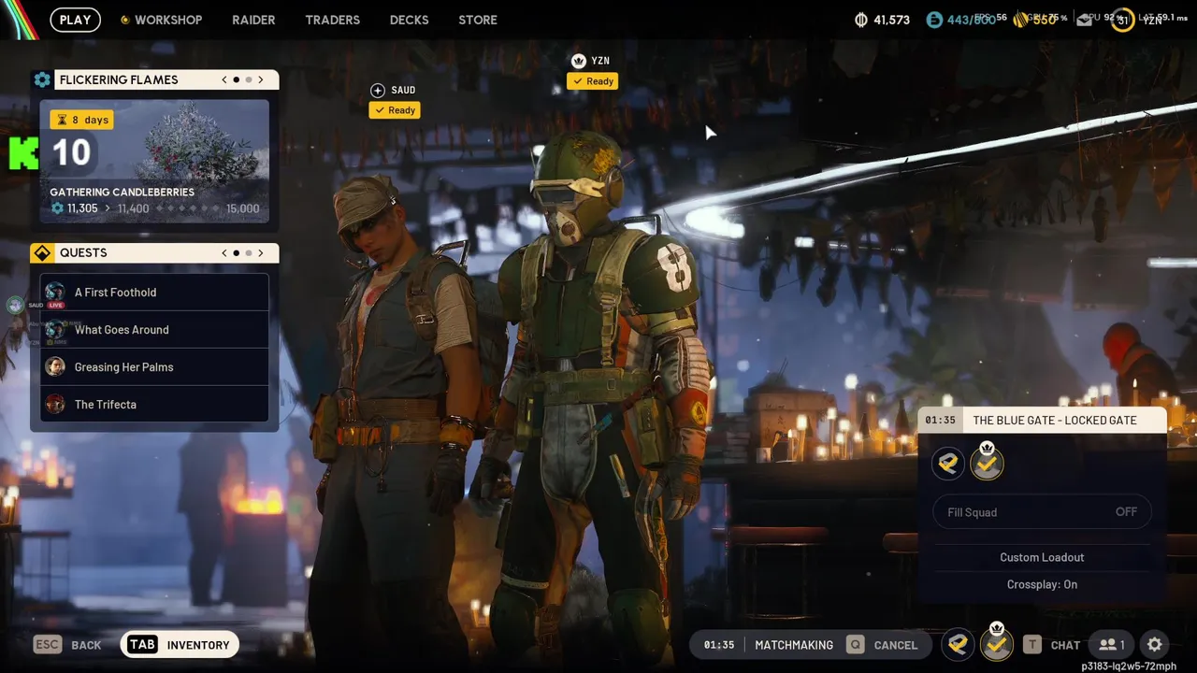Click the coin currency icon beside 41,573
This screenshot has width=1197, height=673.
pyautogui.click(x=861, y=20)
